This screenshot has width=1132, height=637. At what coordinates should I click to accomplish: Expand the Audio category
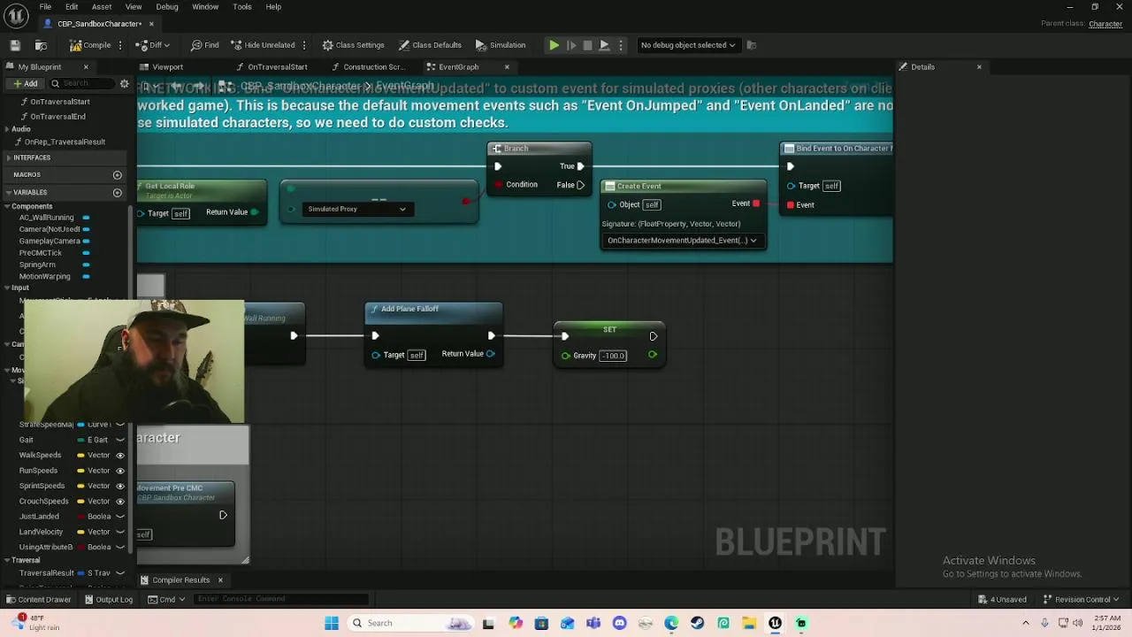5,129
